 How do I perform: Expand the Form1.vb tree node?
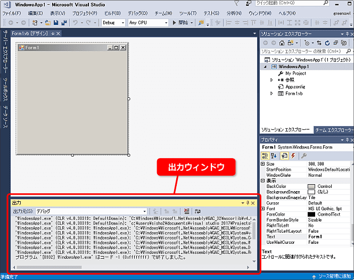271,94
